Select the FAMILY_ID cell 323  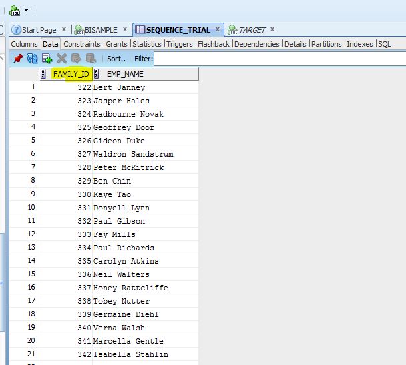tap(65, 101)
